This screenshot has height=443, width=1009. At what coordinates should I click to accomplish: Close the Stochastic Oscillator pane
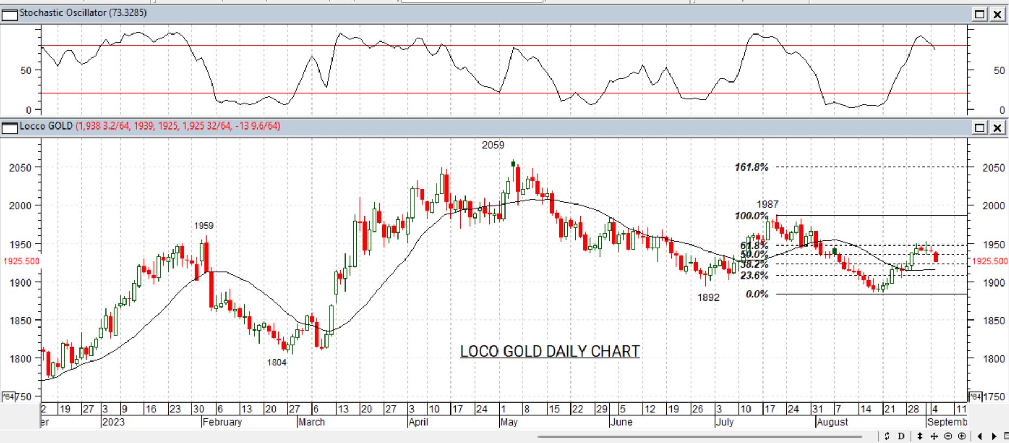[x=998, y=14]
